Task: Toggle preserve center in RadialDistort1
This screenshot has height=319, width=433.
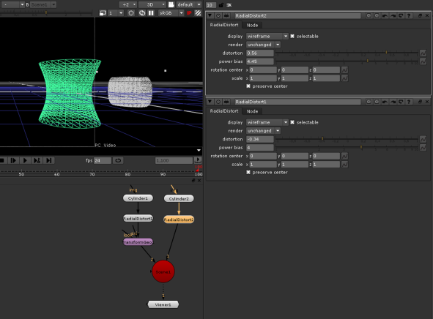Action: 248,172
